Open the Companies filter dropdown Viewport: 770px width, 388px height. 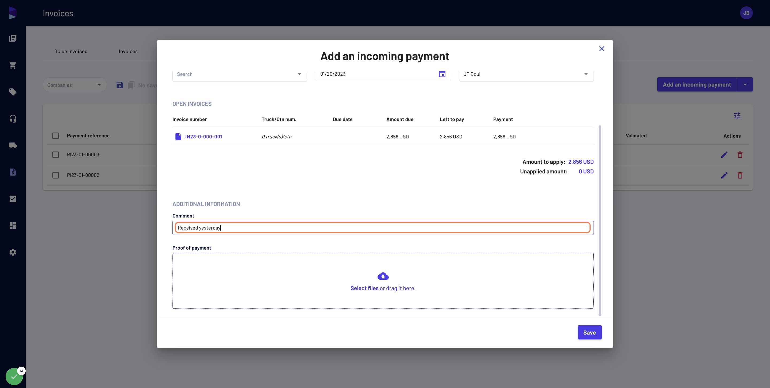click(74, 85)
